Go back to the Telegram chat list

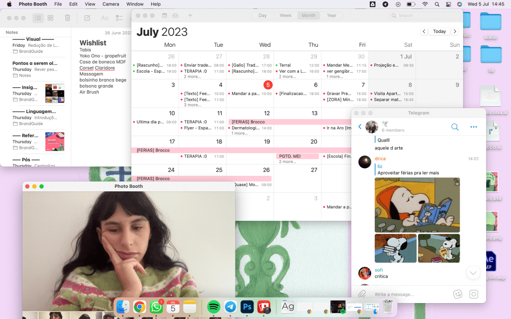[x=360, y=127]
